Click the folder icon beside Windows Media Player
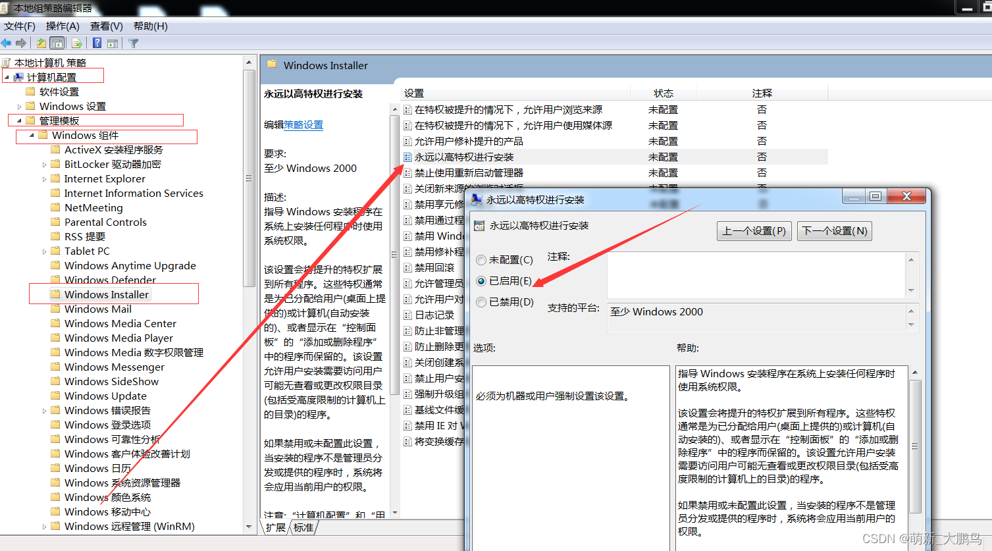This screenshot has height=551, width=992. coord(56,338)
